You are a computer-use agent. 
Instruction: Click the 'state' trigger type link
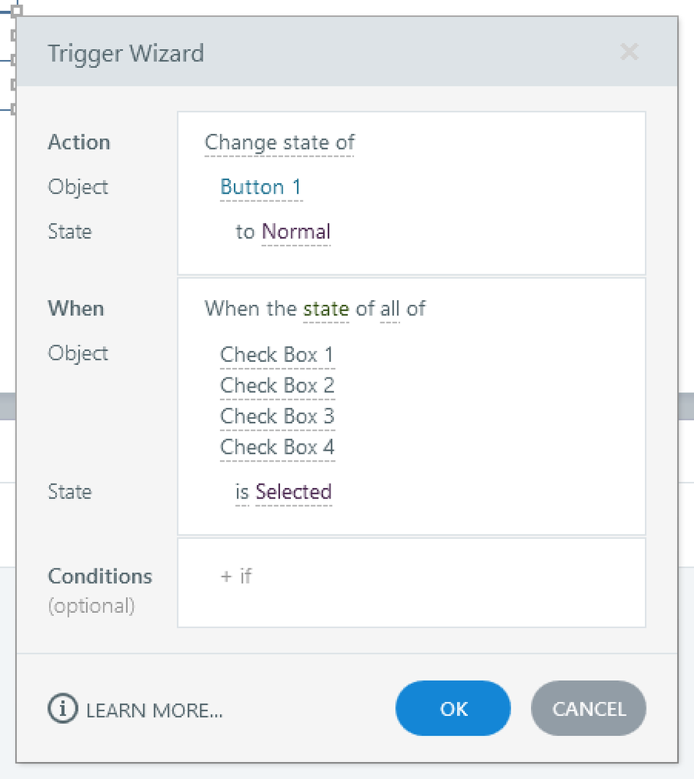click(x=325, y=309)
